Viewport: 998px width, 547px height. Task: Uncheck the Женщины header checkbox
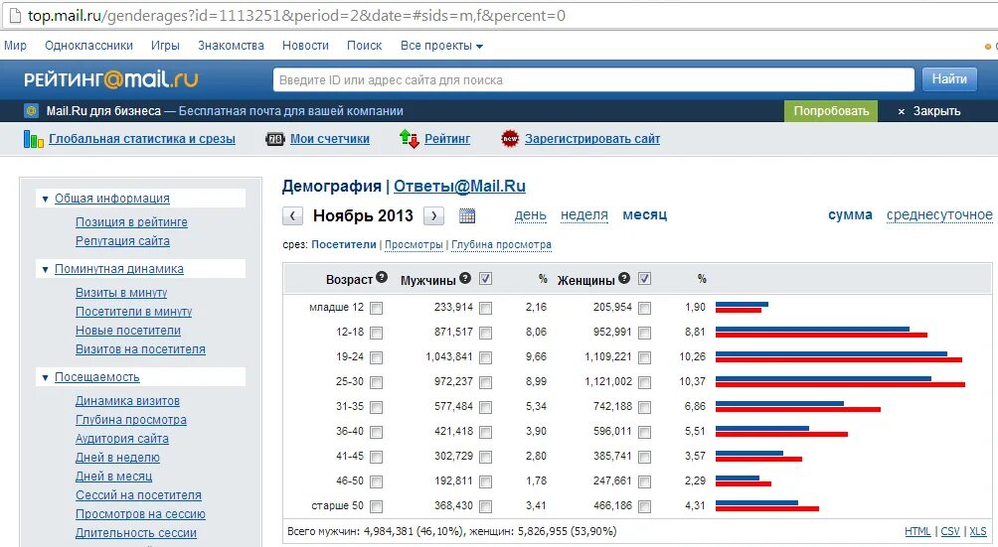click(645, 278)
